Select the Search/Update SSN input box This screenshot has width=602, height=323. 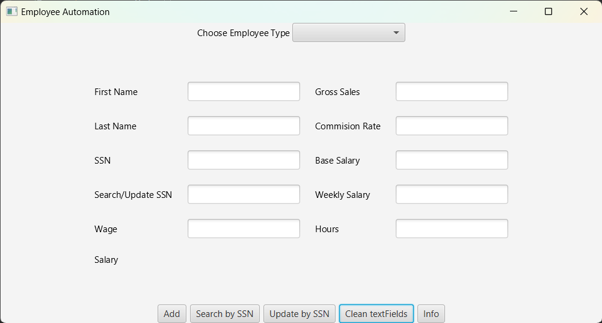click(x=244, y=194)
